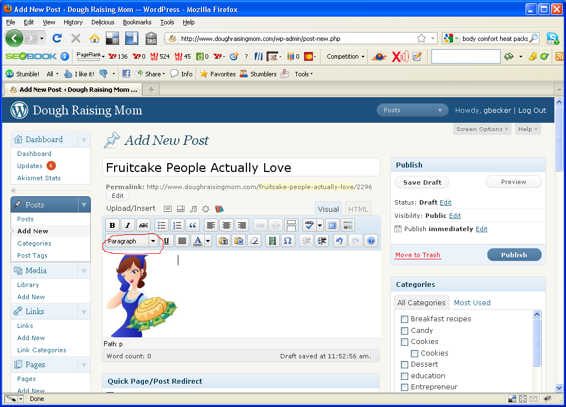Apply italic formatting in the editor
Viewport: 566px width, 407px height.
click(127, 225)
